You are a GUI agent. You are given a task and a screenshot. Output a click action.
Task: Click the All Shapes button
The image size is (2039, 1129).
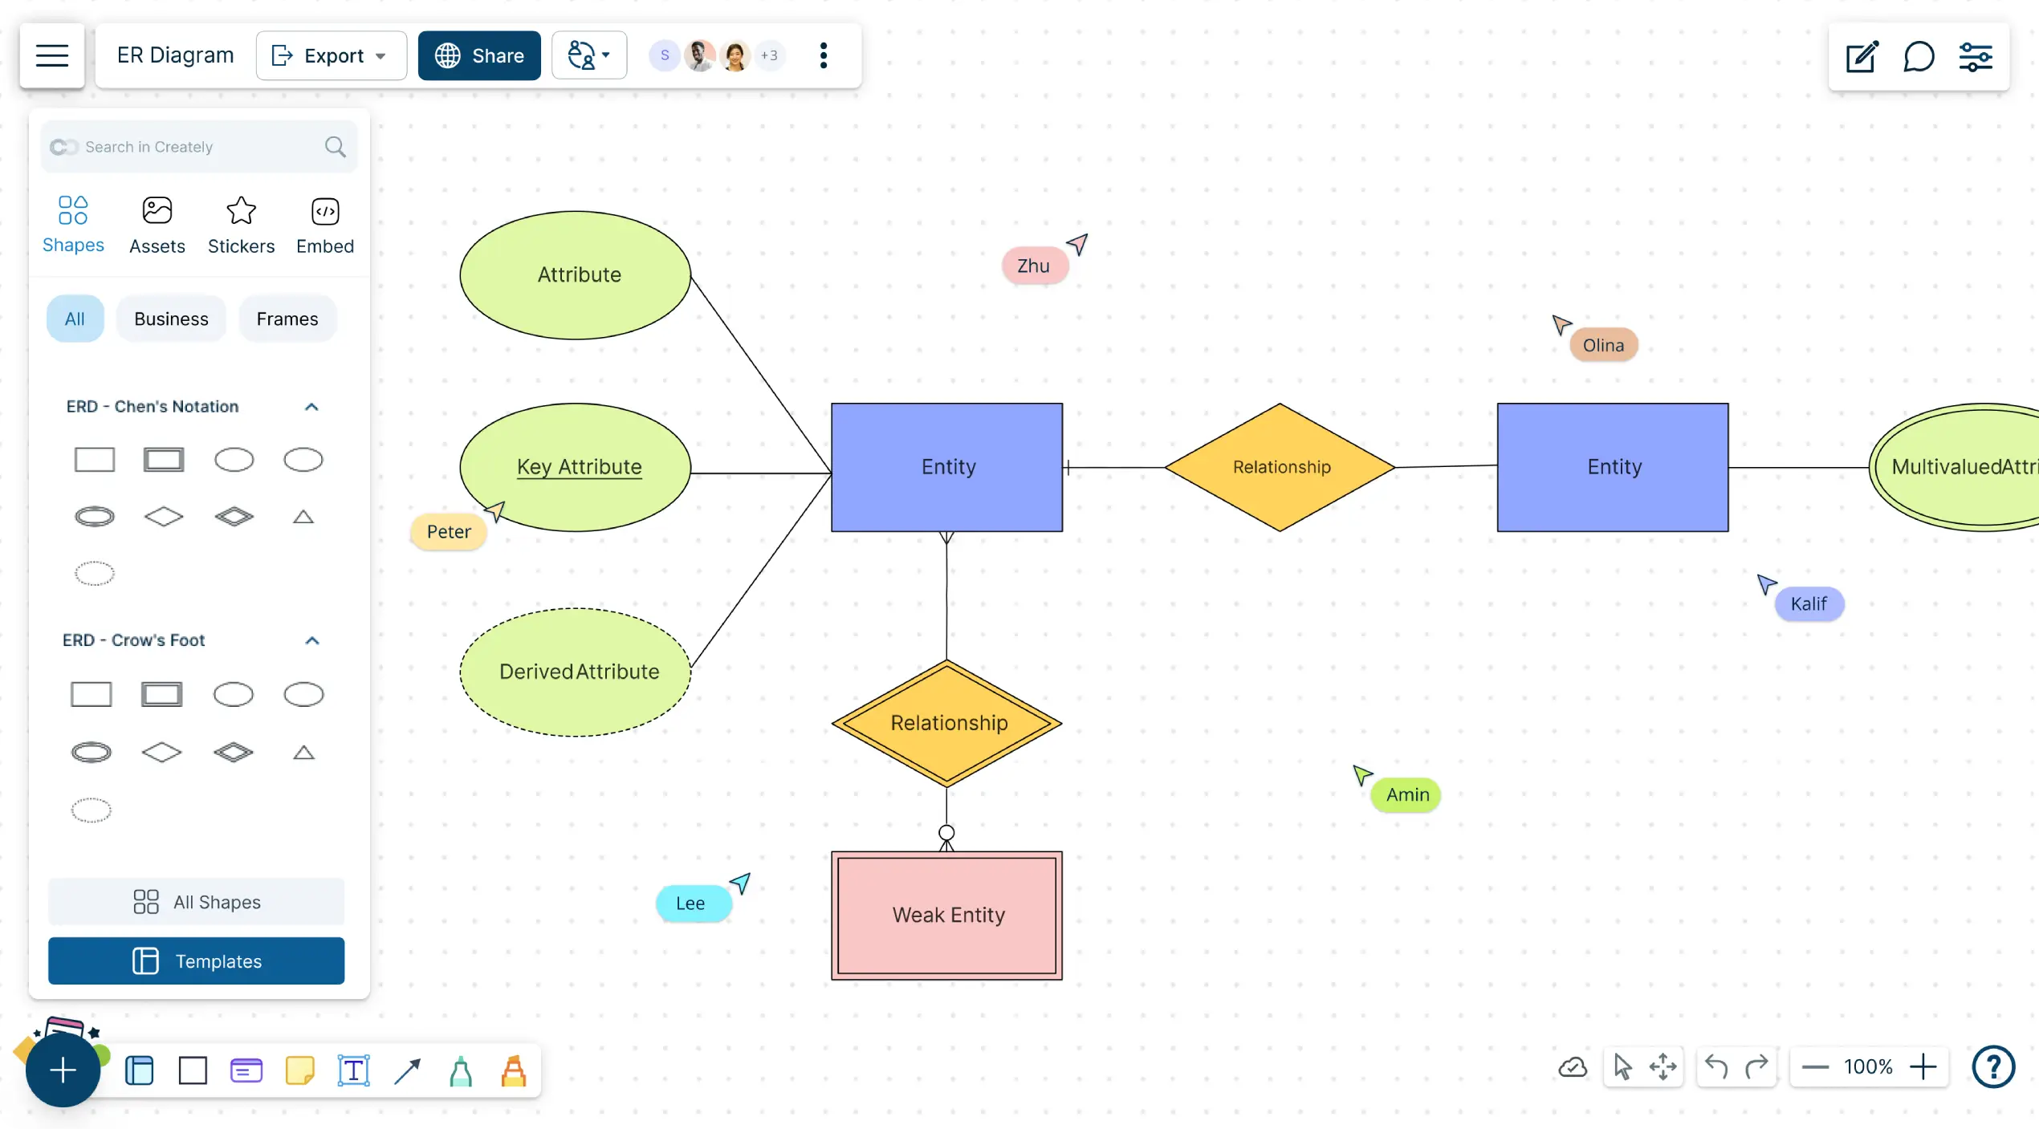pyautogui.click(x=196, y=901)
